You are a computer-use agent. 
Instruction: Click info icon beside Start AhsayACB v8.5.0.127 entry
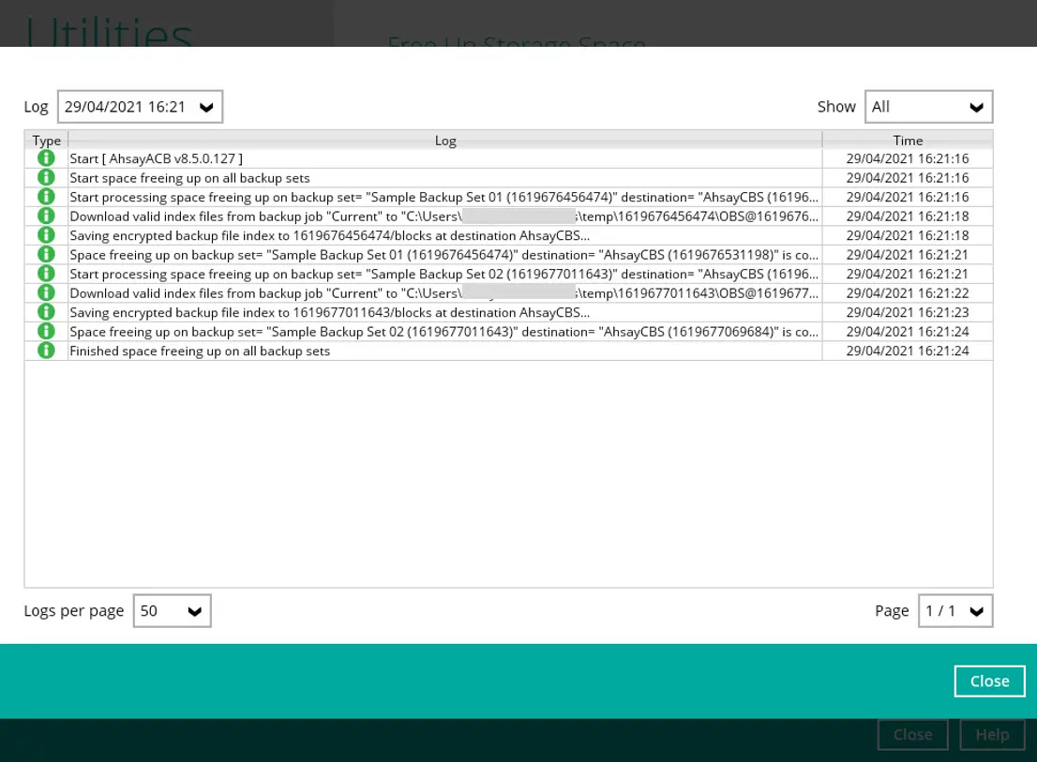pos(46,158)
